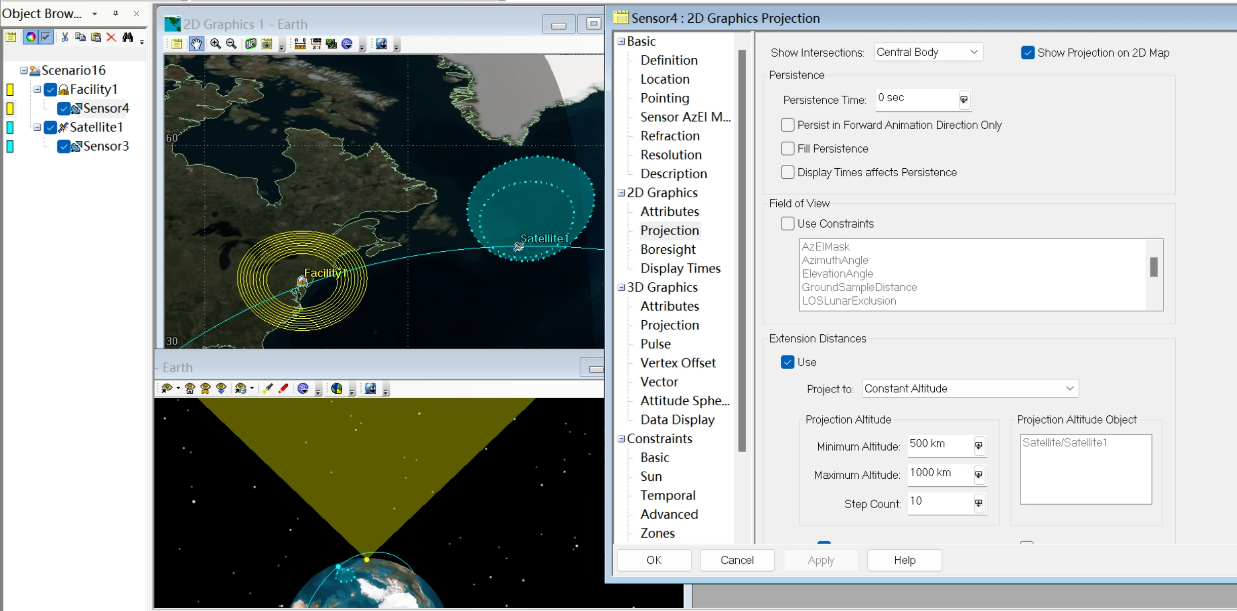Click the Yellow color swatch beside Facility1

tap(10, 90)
